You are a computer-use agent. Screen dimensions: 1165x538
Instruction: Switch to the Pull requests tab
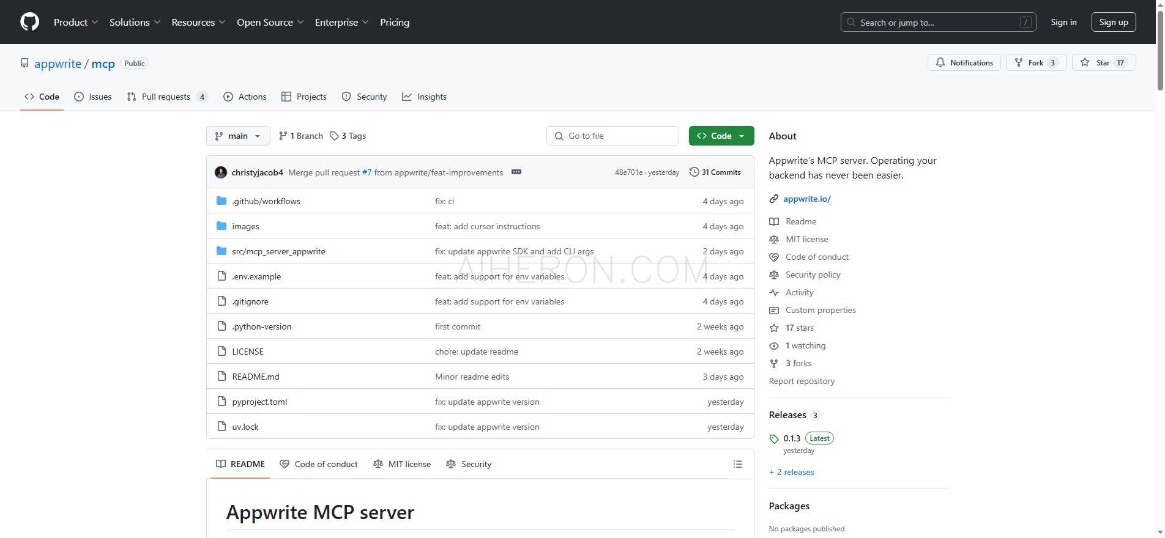click(167, 97)
